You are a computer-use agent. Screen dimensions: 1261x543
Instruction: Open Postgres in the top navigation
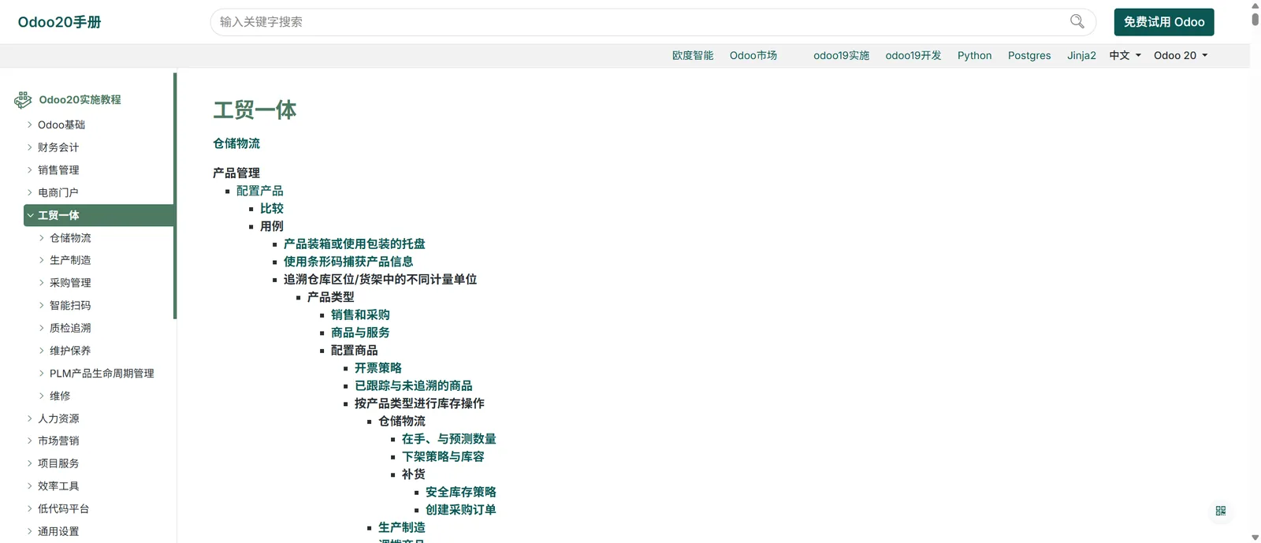[1029, 55]
